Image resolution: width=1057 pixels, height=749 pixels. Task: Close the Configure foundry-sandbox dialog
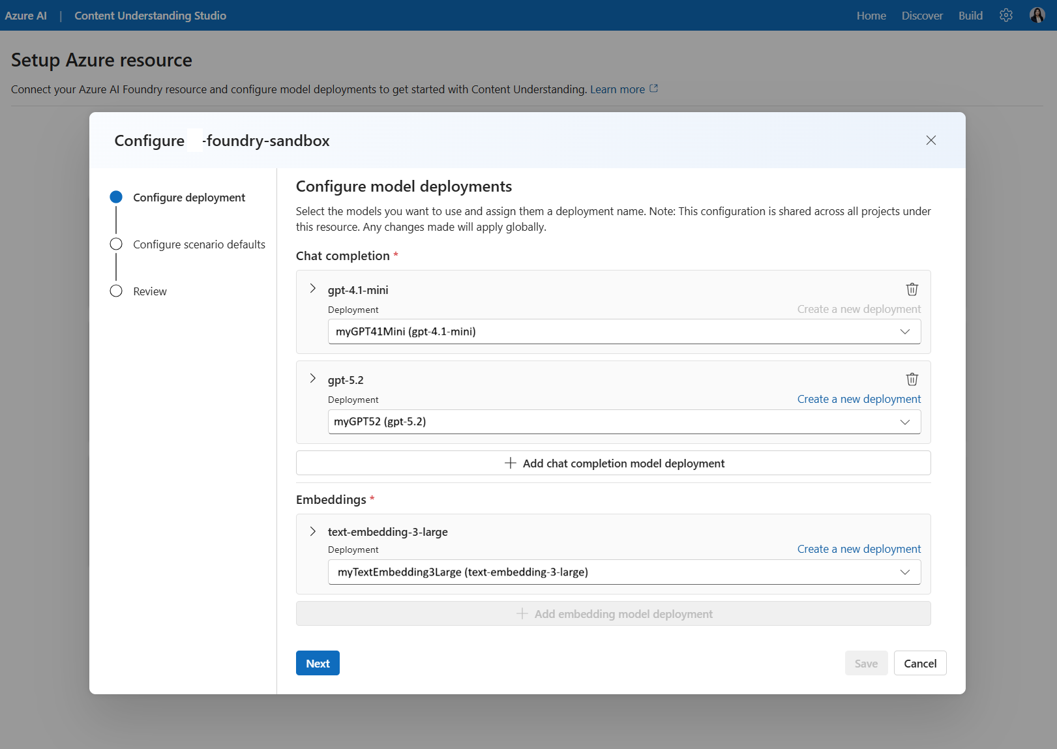pyautogui.click(x=931, y=140)
